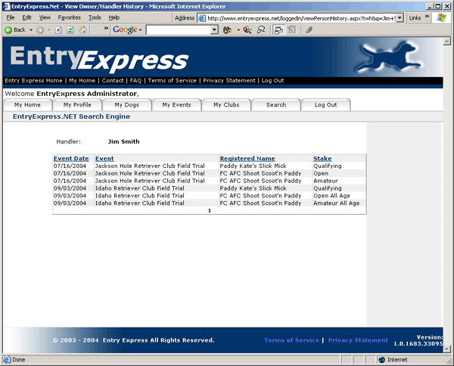Click the Stake column header
The width and height of the screenshot is (454, 366).
[x=322, y=158]
